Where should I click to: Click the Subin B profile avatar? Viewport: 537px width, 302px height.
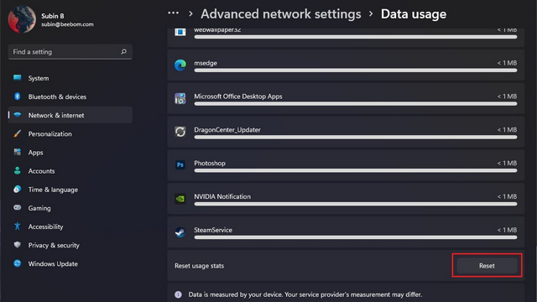pyautogui.click(x=22, y=19)
